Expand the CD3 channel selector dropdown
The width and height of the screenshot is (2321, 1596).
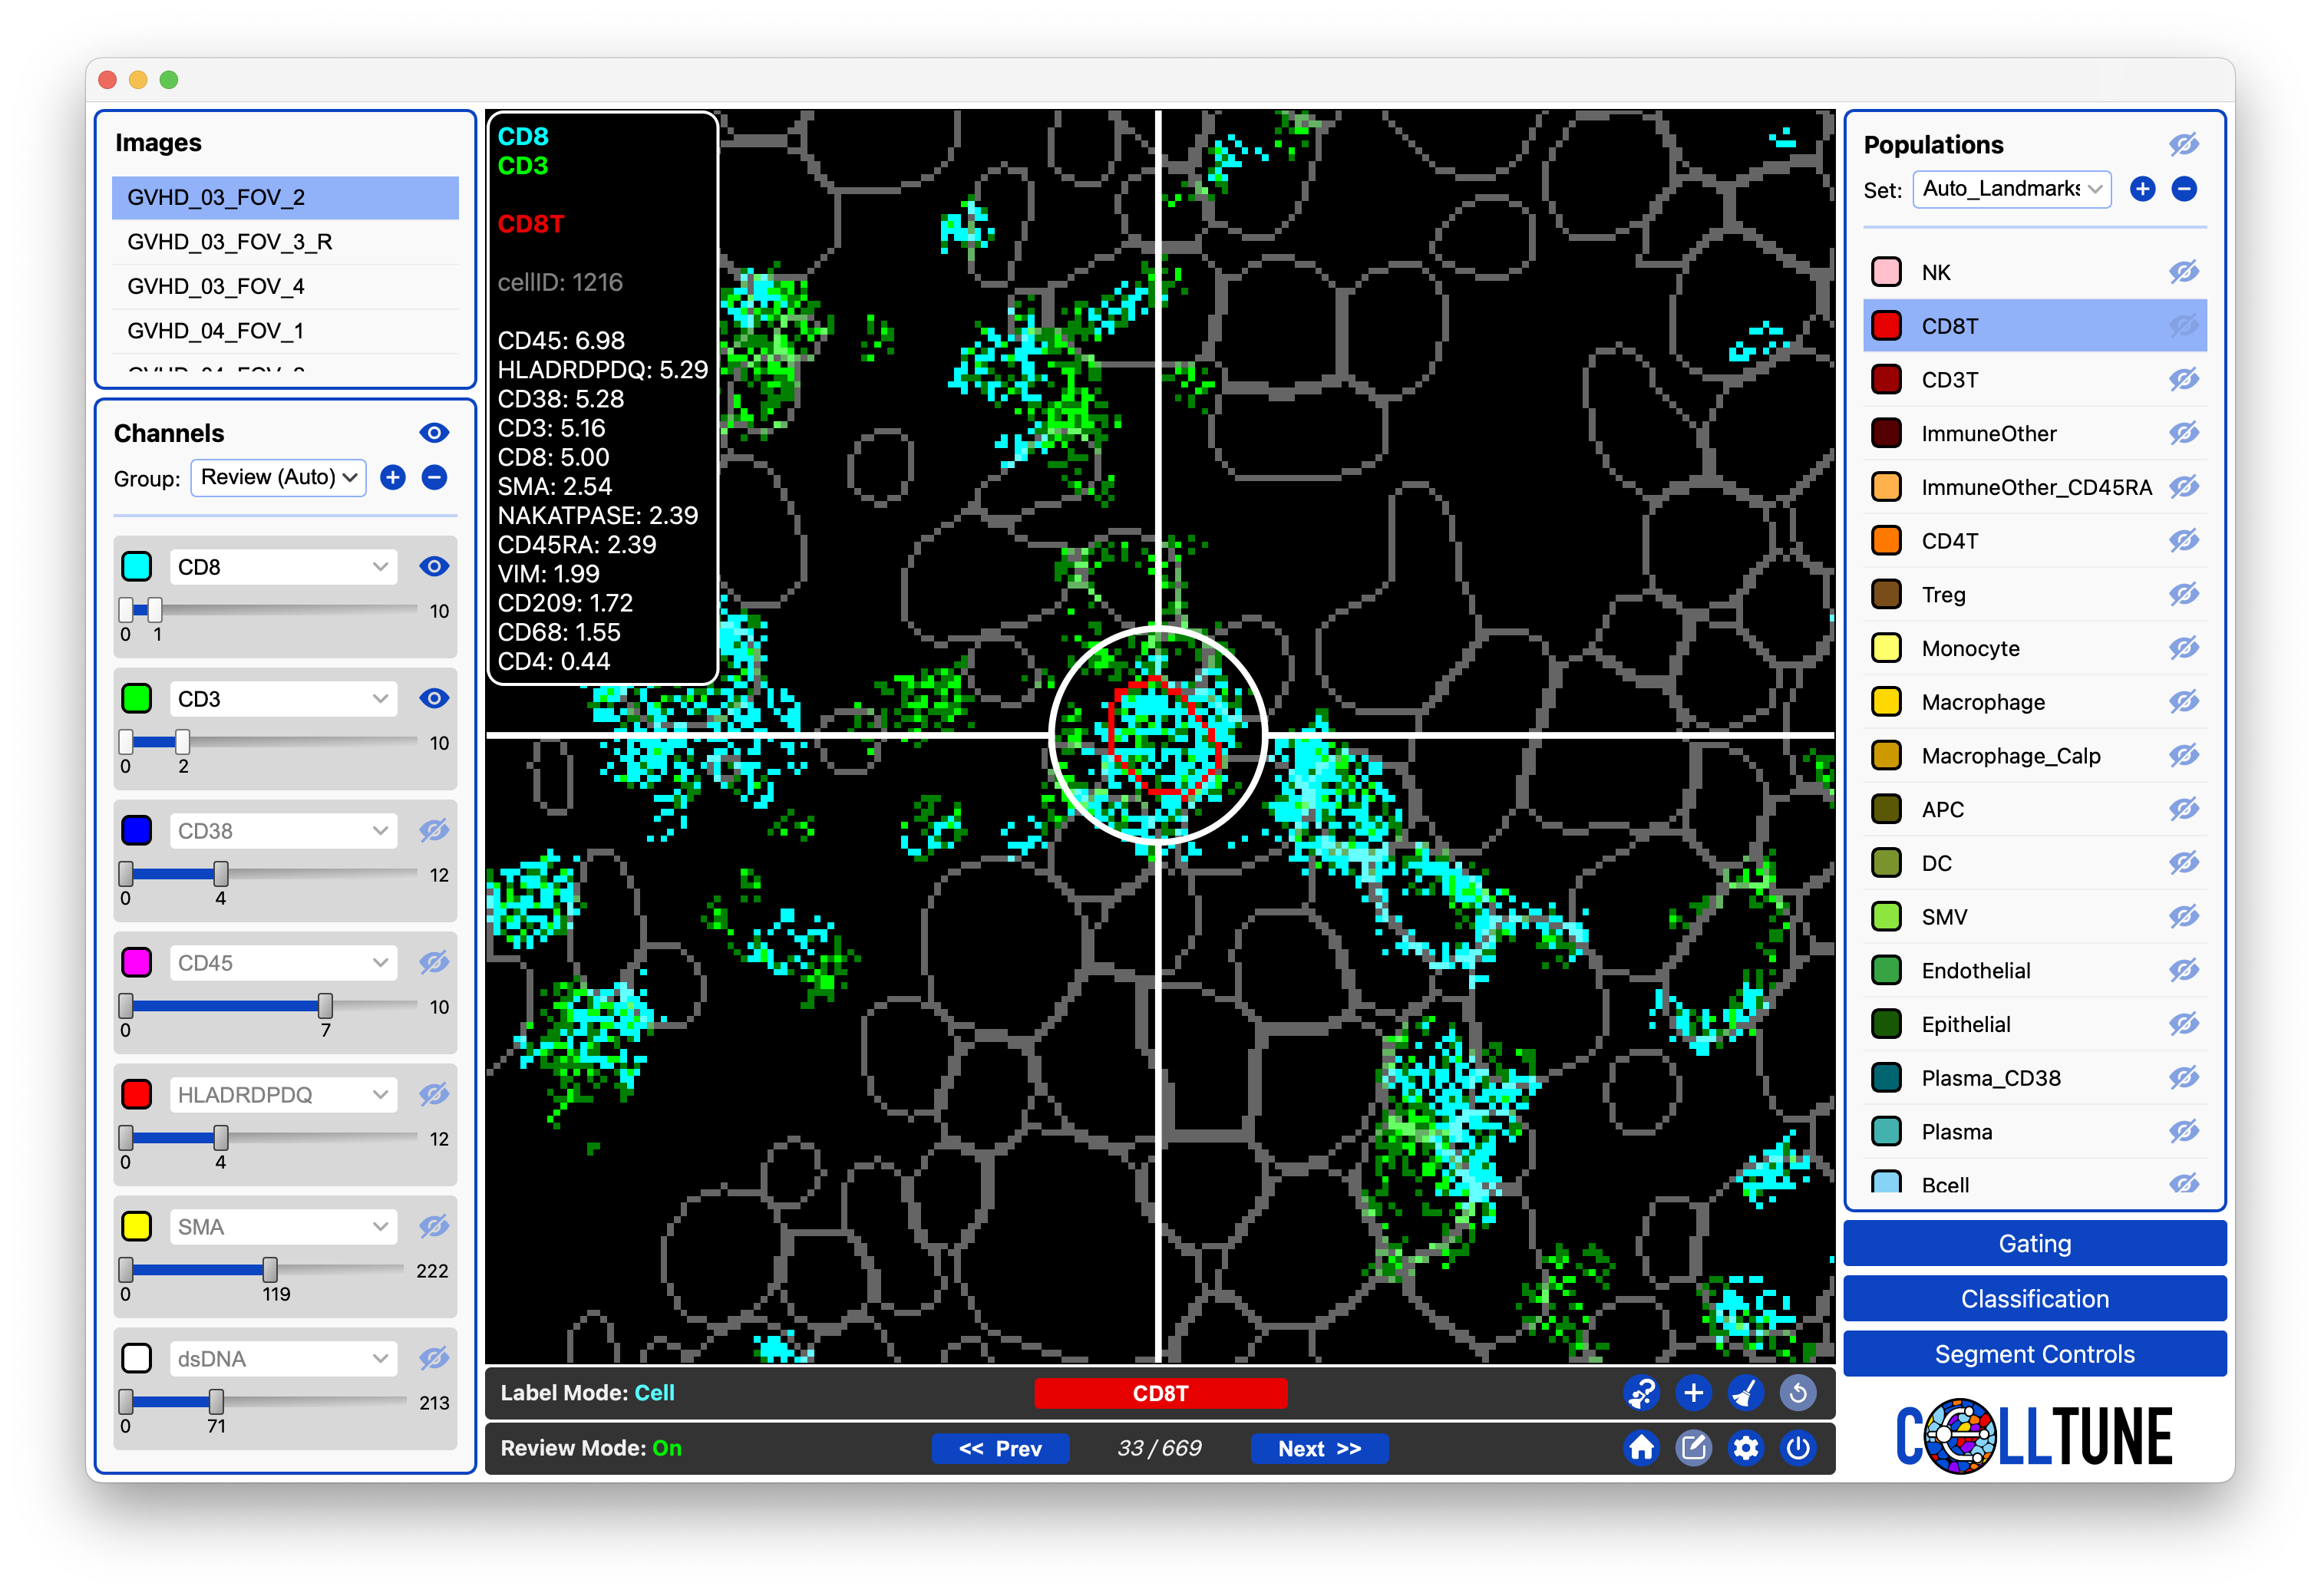pos(283,699)
